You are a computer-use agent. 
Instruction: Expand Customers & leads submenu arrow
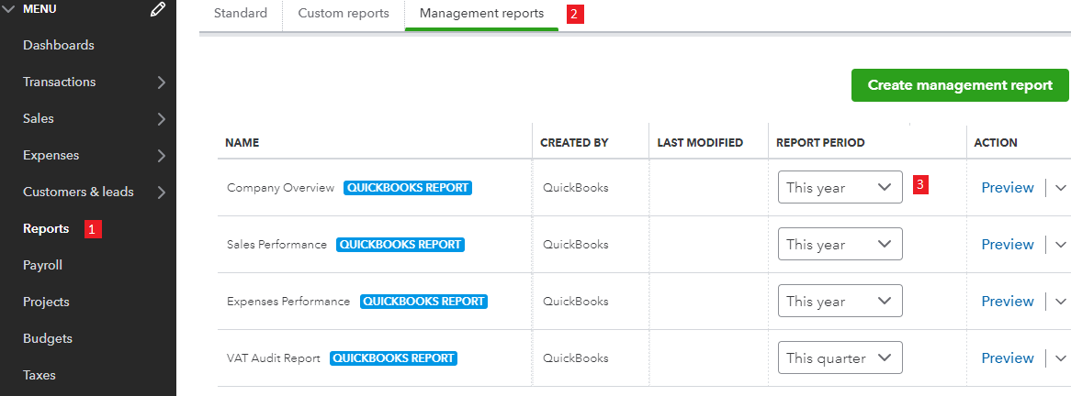tap(162, 192)
